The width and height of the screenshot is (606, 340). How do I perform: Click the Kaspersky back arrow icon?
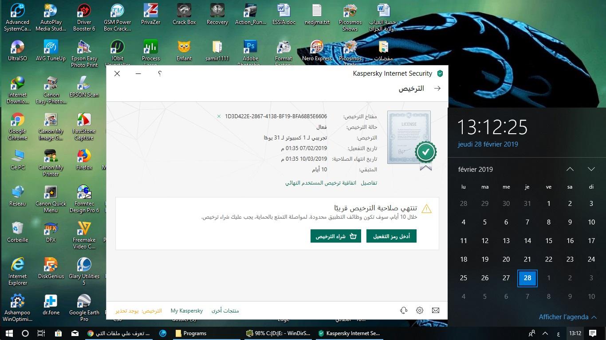[x=437, y=89]
